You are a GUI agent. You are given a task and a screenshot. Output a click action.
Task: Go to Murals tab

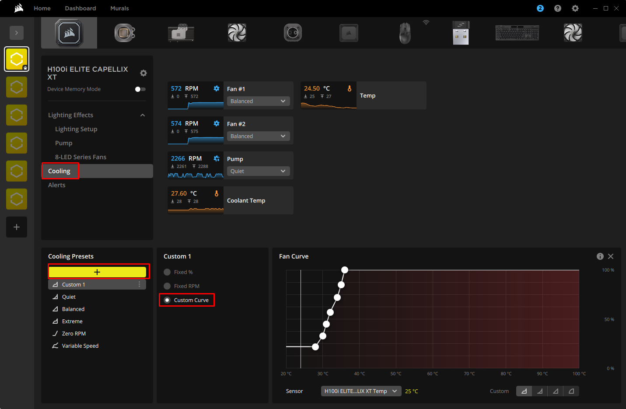119,8
